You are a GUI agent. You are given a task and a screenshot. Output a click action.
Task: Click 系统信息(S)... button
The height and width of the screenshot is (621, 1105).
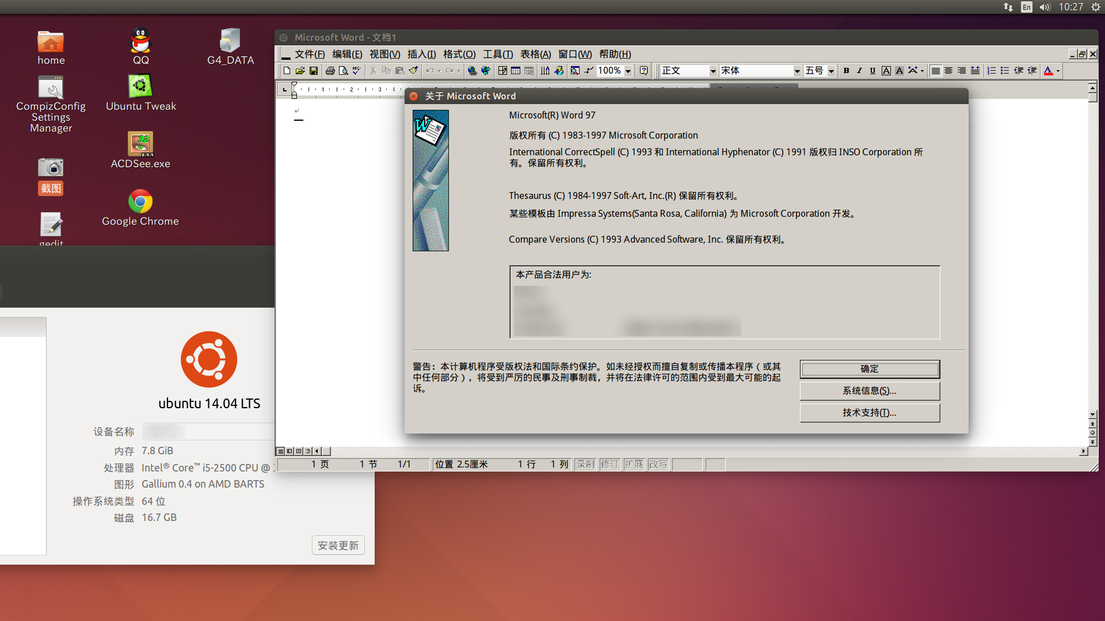(x=870, y=391)
